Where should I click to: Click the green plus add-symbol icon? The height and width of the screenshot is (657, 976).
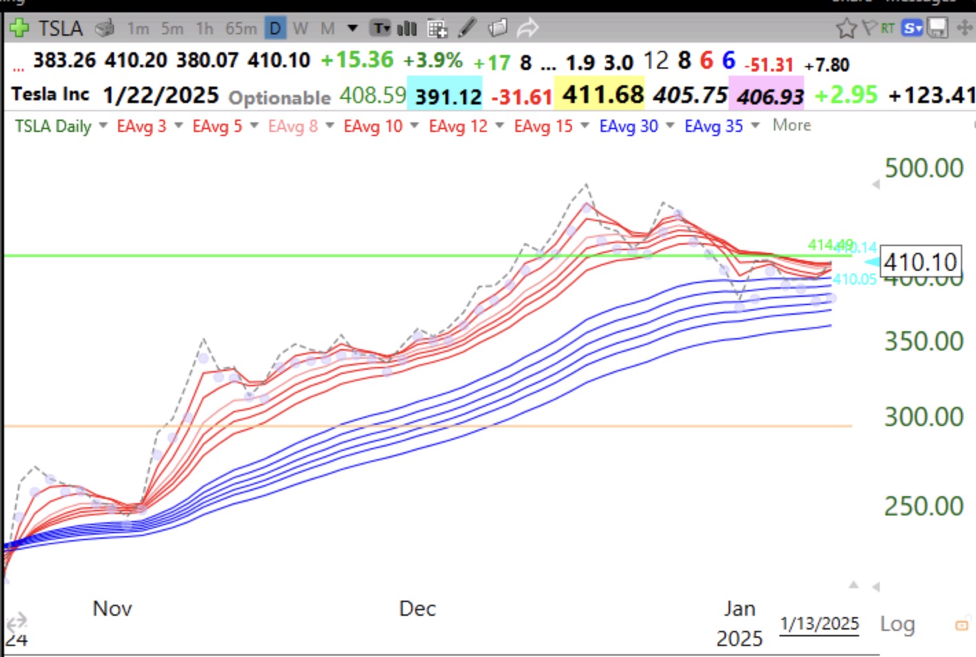19,28
